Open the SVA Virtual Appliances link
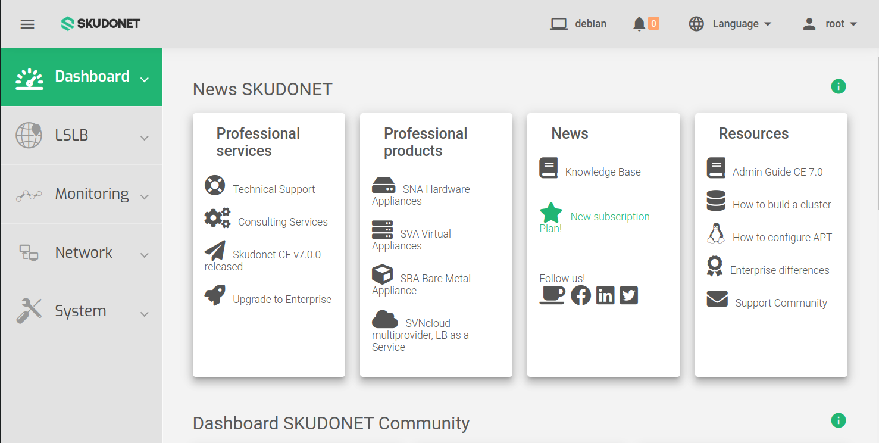This screenshot has width=879, height=443. coord(412,239)
